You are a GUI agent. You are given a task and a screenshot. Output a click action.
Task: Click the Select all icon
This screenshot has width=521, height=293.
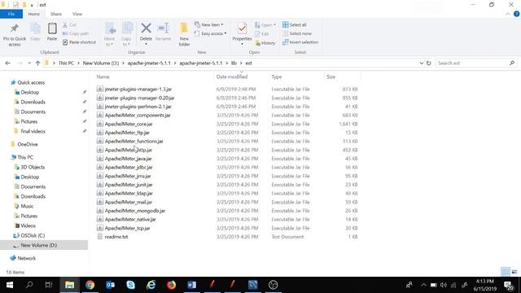tap(285, 24)
